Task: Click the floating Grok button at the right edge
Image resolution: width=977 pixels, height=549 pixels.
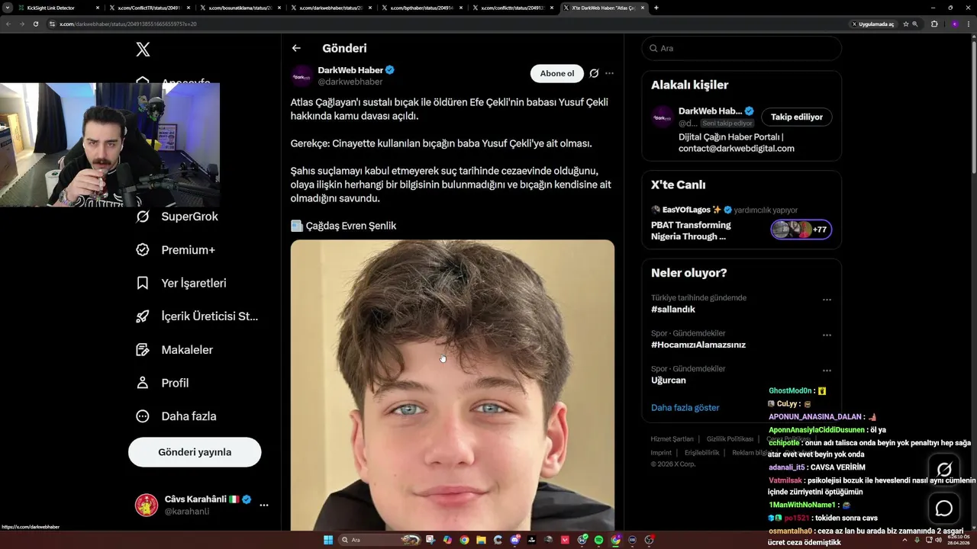Action: tap(944, 470)
